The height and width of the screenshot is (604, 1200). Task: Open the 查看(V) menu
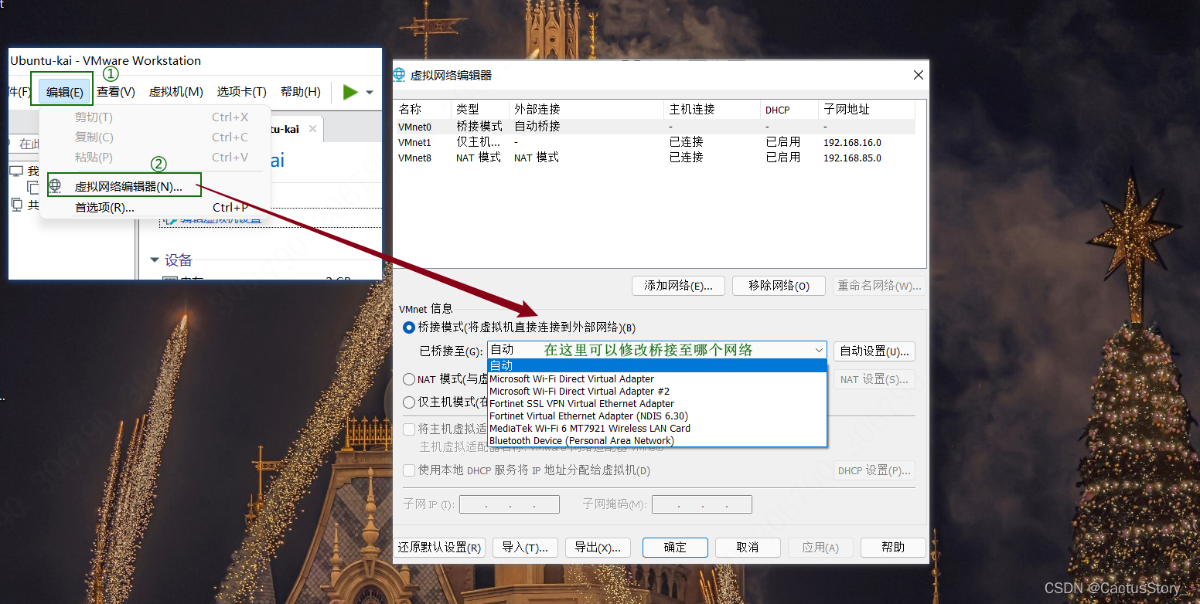coord(116,92)
